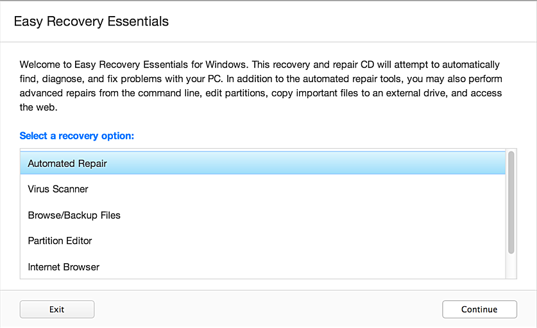Click the scrollbar track below the thumb
Image resolution: width=537 pixels, height=328 pixels.
tap(511, 266)
